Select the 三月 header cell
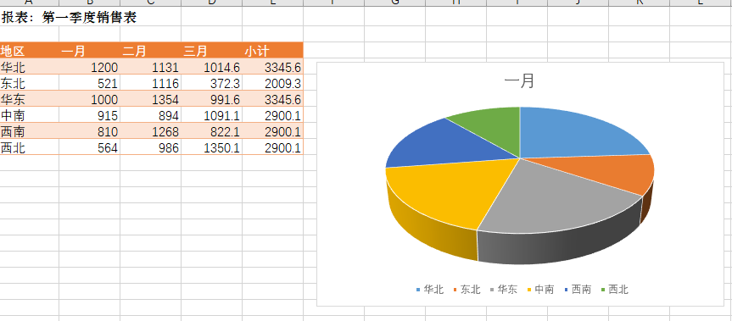Screen dimensions: 732x321 [x=211, y=50]
